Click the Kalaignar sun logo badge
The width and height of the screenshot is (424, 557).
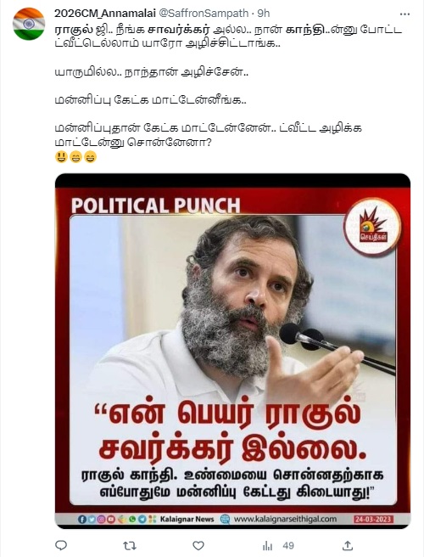(372, 227)
